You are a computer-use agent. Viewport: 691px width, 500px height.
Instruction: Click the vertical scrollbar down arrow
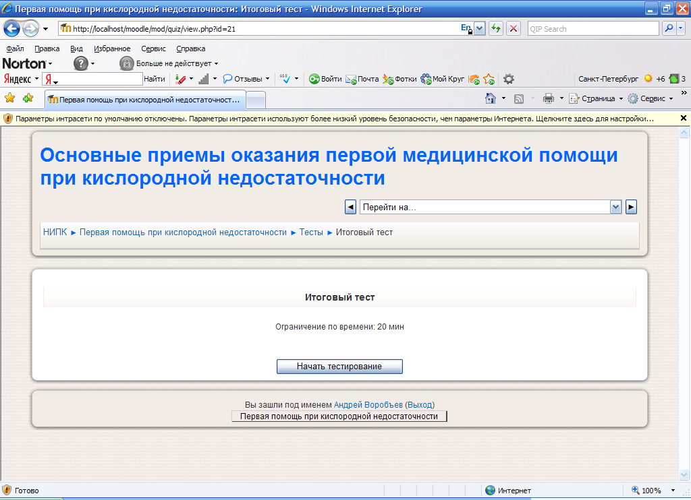pyautogui.click(x=684, y=474)
